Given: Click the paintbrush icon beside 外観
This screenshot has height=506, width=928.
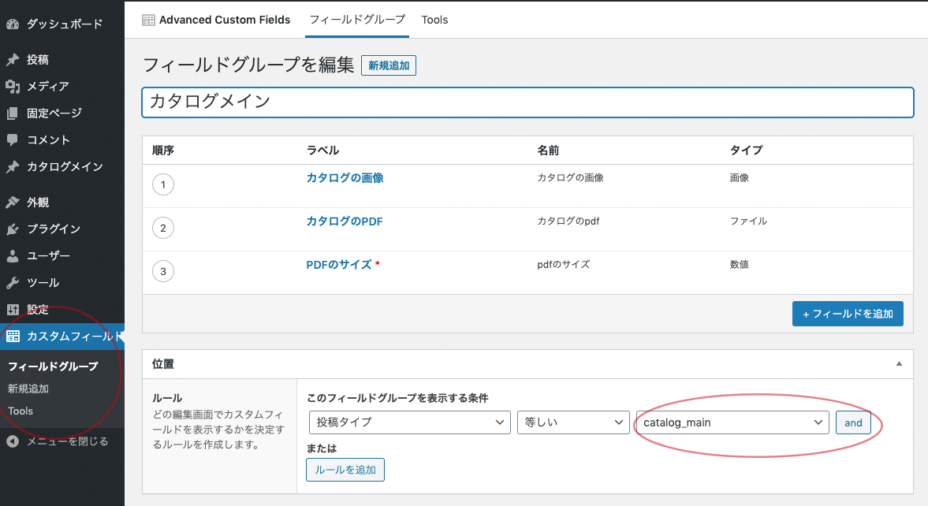Looking at the screenshot, I should click(13, 203).
